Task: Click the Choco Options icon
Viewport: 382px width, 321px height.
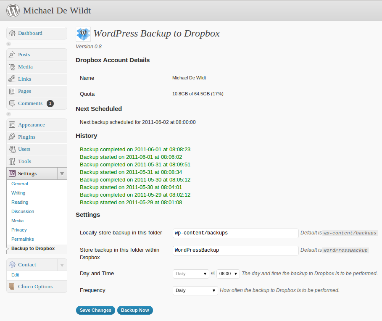Action: [x=12, y=287]
